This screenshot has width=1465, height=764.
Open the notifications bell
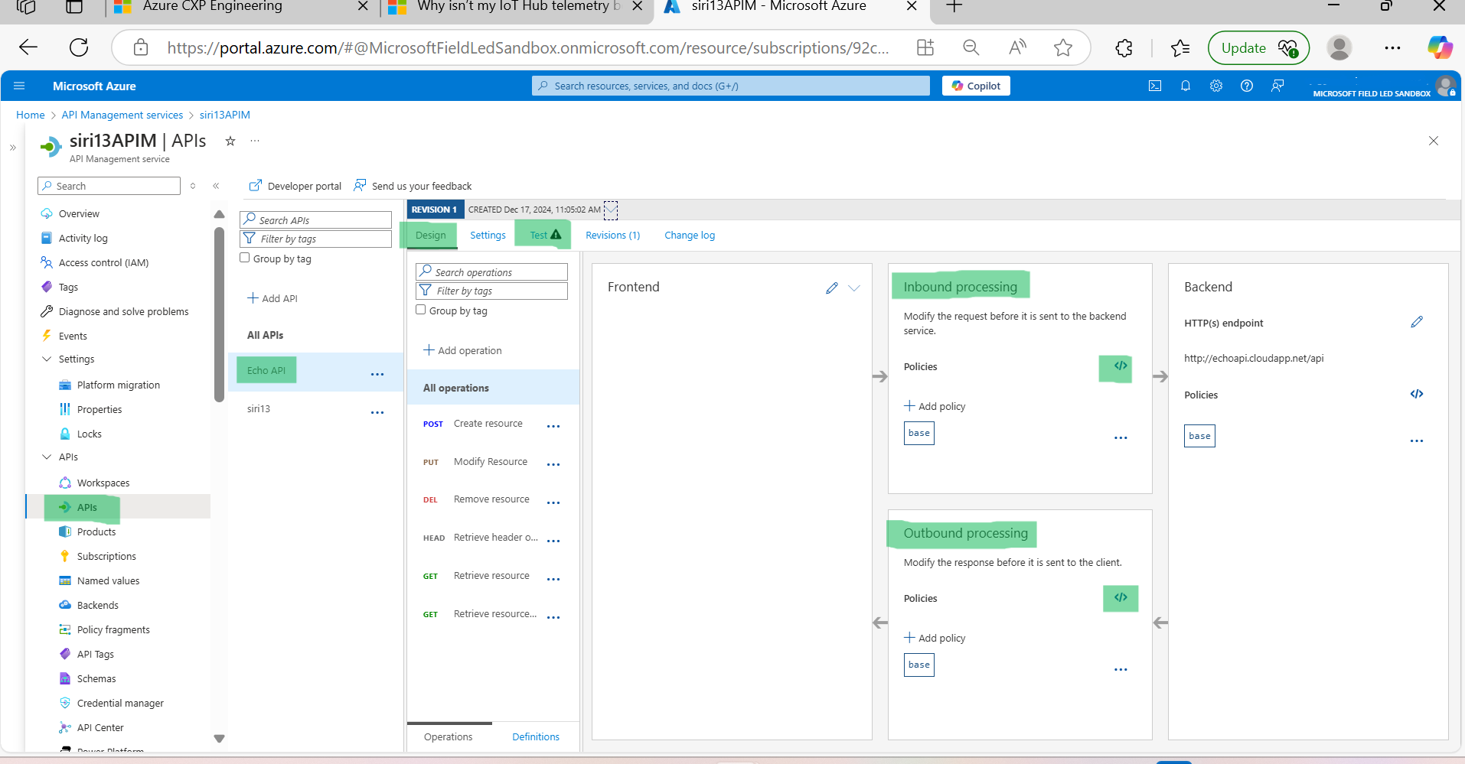[1186, 86]
